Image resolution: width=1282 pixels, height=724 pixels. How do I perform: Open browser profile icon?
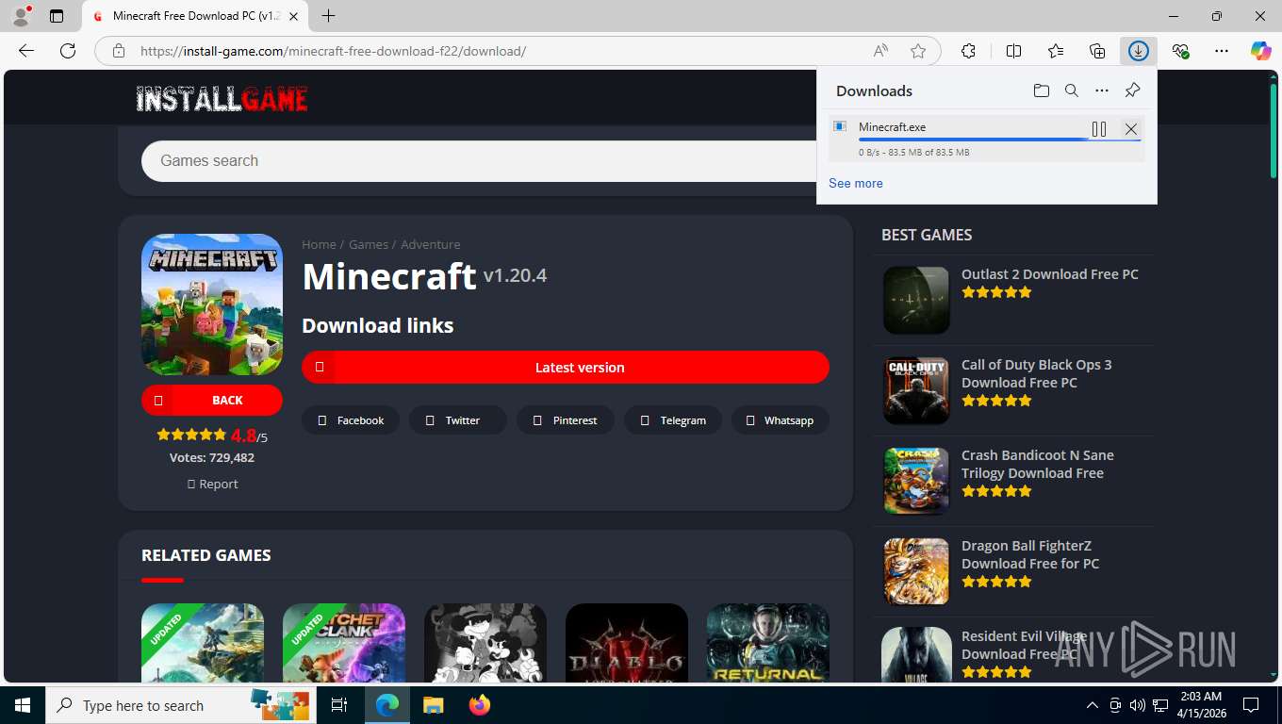tap(21, 16)
